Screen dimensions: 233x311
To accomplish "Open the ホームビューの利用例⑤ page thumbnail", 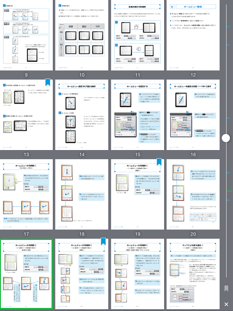I will pyautogui.click(x=138, y=274).
